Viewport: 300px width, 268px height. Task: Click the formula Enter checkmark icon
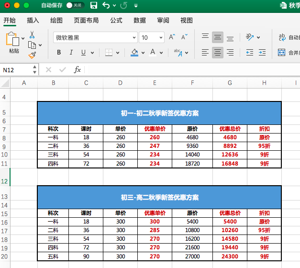coord(63,70)
